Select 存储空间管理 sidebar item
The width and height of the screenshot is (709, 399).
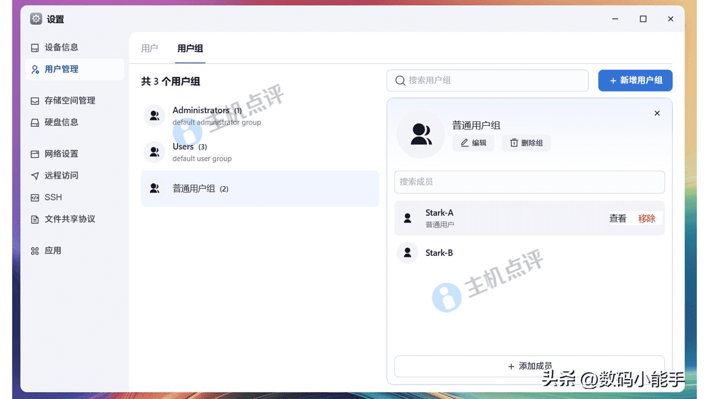pyautogui.click(x=69, y=101)
